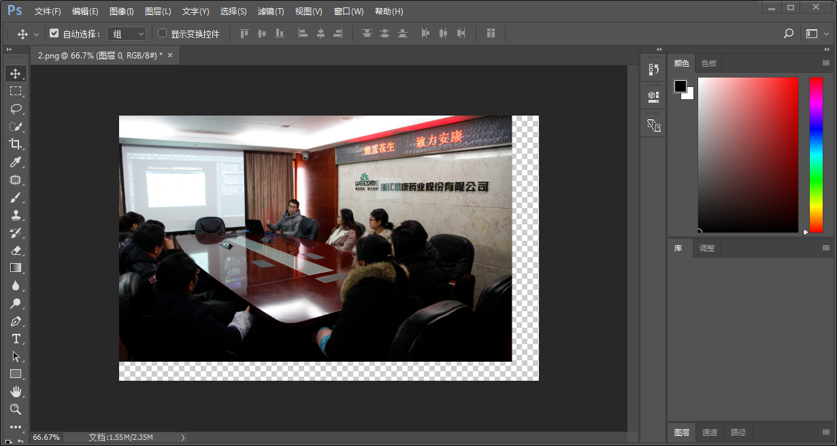The width and height of the screenshot is (837, 446).
Task: Select the Crop tool
Action: pyautogui.click(x=15, y=143)
